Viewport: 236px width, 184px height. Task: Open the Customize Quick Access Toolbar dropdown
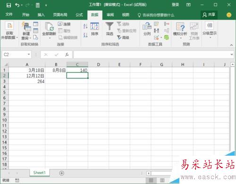coord(46,5)
